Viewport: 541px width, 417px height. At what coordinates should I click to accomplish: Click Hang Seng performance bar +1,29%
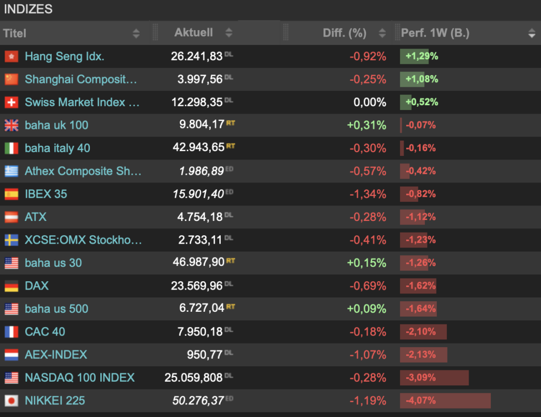tap(415, 57)
